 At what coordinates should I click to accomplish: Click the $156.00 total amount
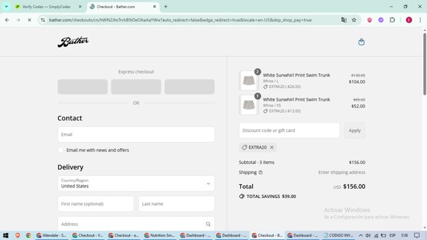[x=354, y=187]
